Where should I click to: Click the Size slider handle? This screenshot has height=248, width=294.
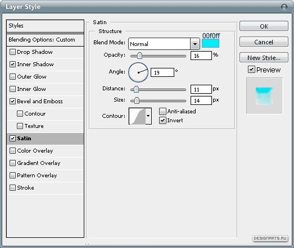(137, 100)
